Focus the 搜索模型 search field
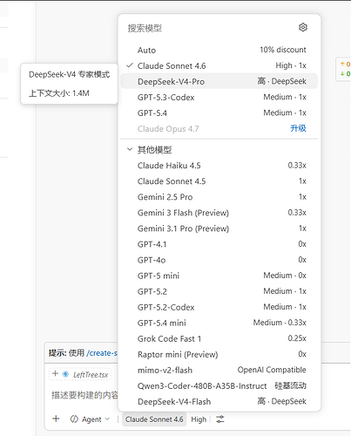This screenshot has width=351, height=436. pyautogui.click(x=209, y=28)
